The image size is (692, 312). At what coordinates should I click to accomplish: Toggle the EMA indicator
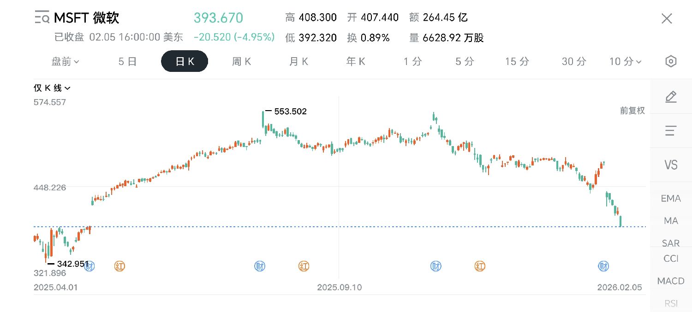pyautogui.click(x=671, y=198)
